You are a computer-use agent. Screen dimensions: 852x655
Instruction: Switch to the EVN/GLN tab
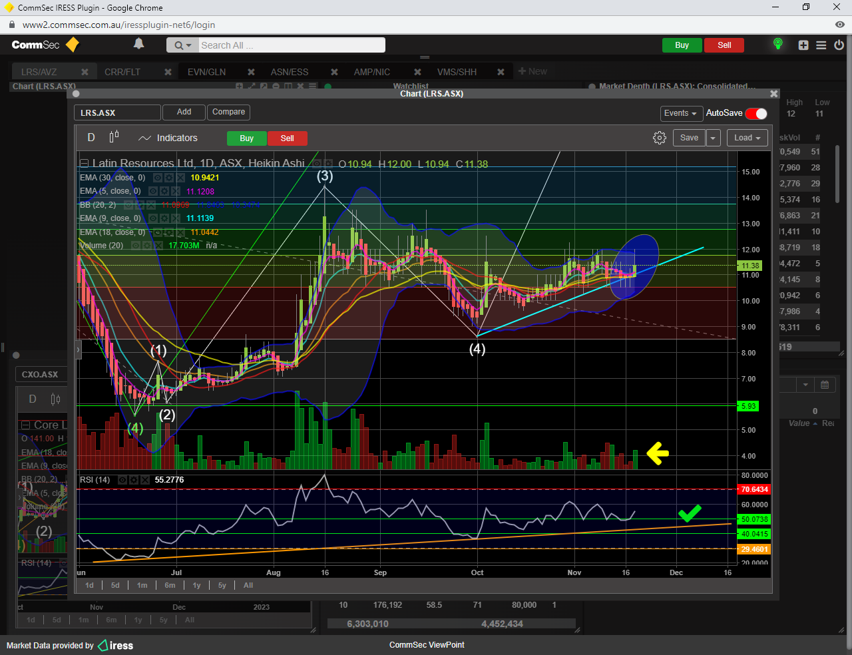tap(206, 72)
